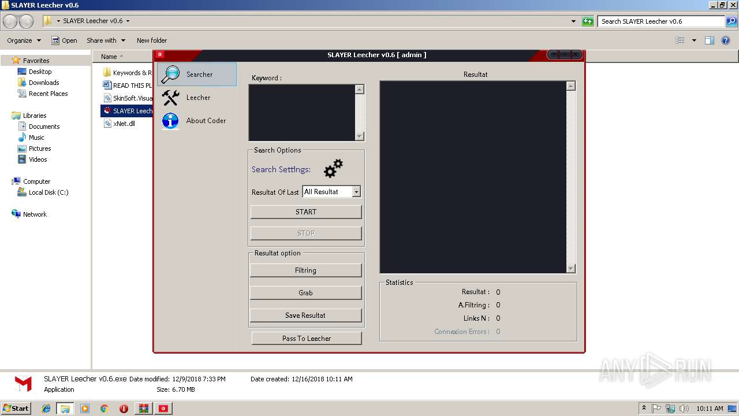
Task: Click Explorer Forward navigation button
Action: (x=27, y=21)
